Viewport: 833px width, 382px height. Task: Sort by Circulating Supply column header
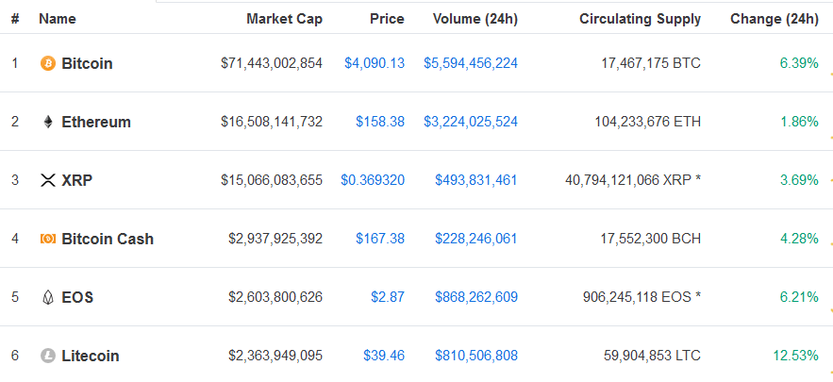(x=641, y=19)
